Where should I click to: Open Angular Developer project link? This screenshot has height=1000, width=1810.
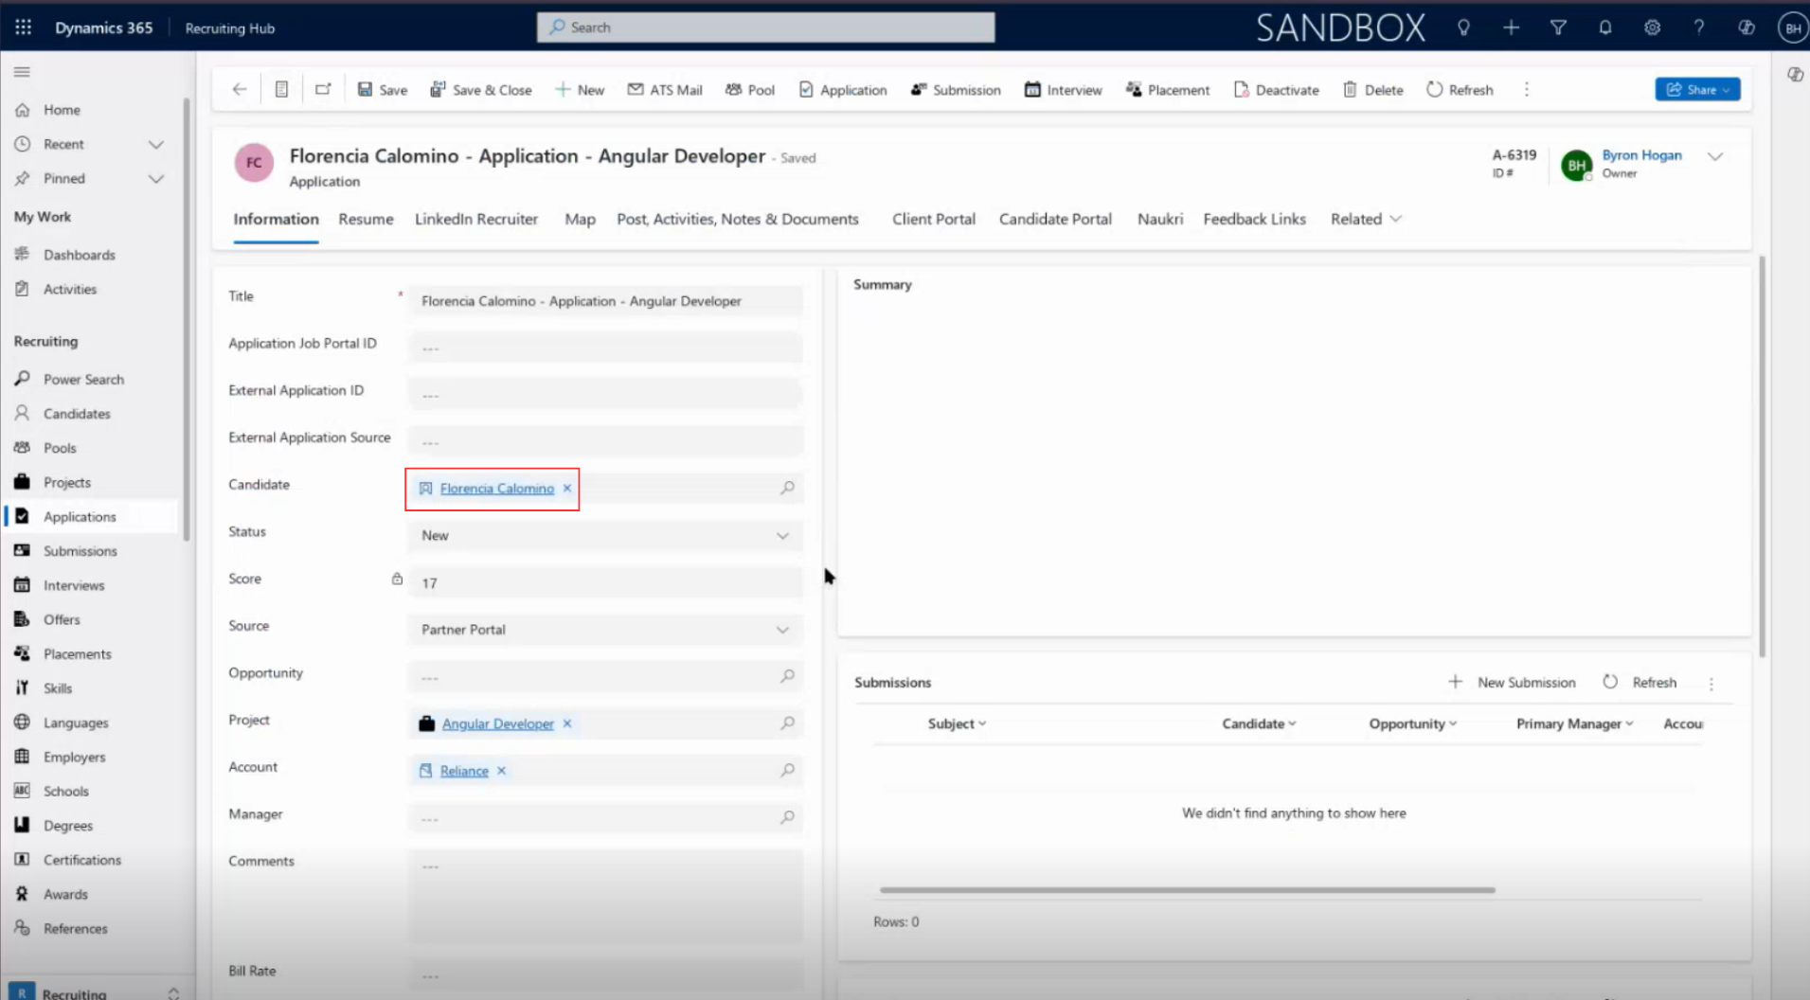coord(498,723)
